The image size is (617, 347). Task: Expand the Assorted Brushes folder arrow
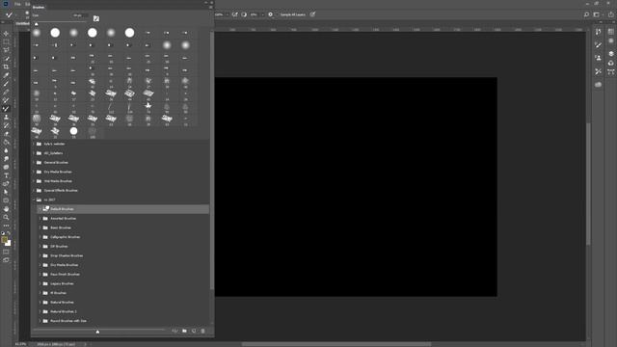tap(40, 219)
